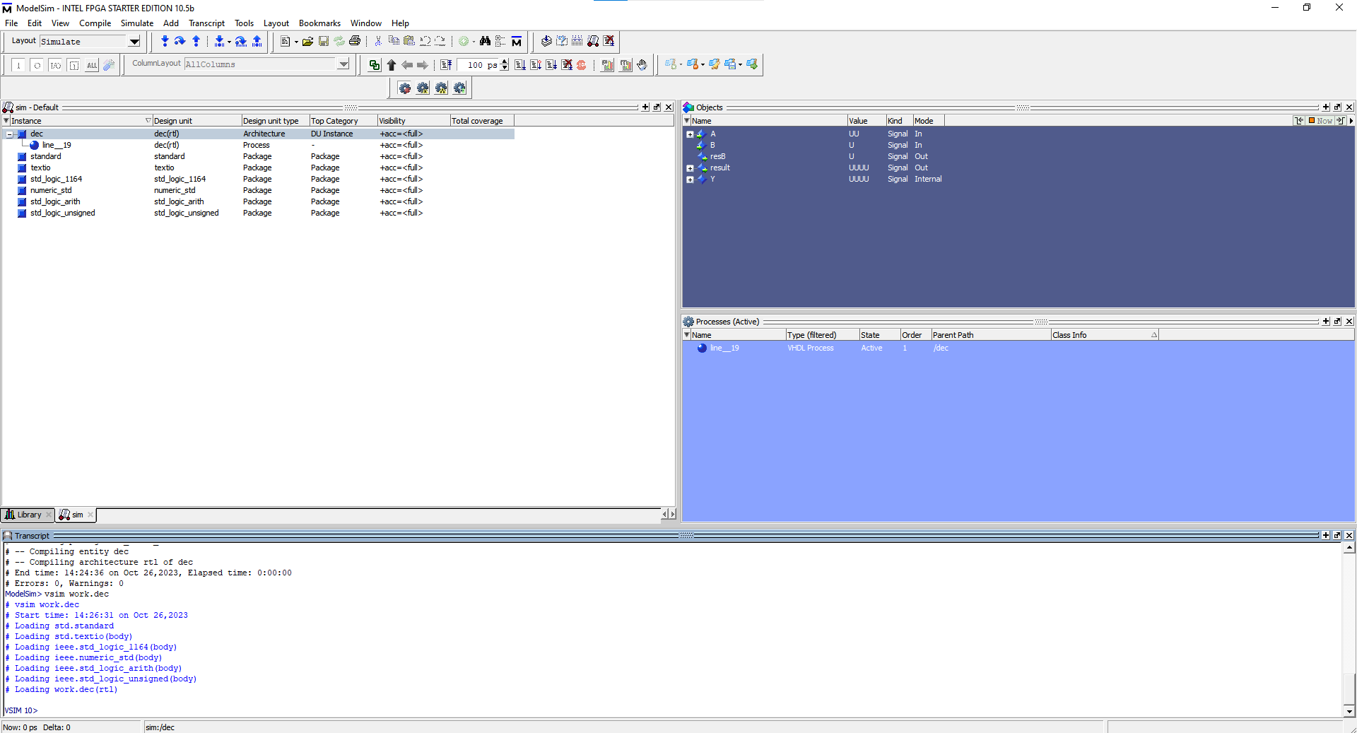Click the ModelSim M icon in the toolbar

pos(517,42)
